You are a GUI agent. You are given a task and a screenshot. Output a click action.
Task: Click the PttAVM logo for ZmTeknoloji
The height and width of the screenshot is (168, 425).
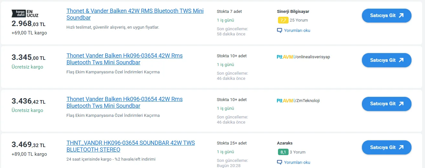(285, 101)
